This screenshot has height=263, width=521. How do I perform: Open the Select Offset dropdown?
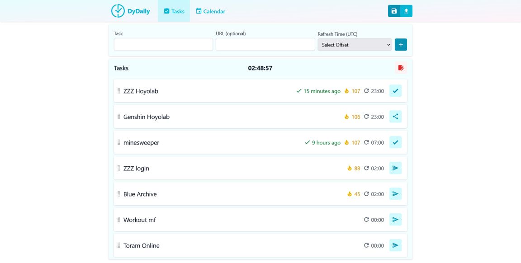click(355, 45)
